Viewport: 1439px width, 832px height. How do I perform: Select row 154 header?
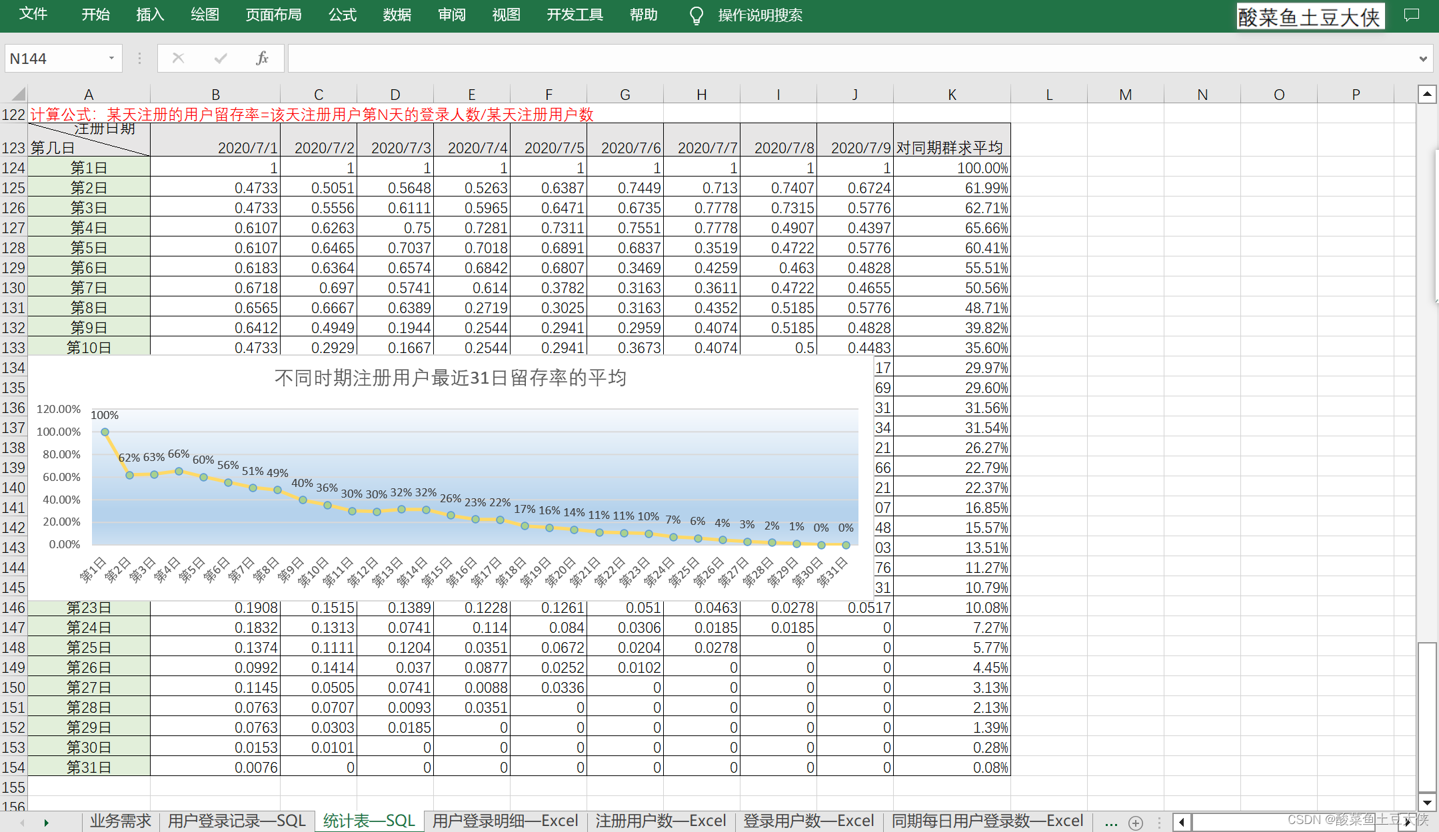pos(13,767)
